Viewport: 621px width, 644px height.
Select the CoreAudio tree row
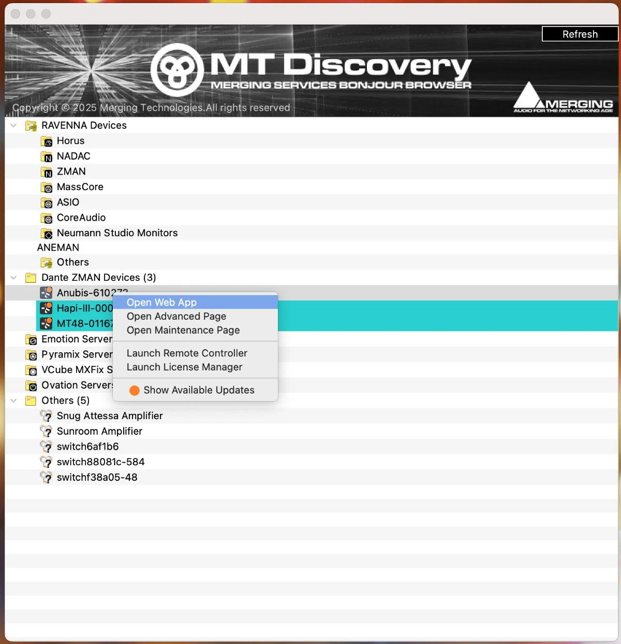tap(312, 218)
